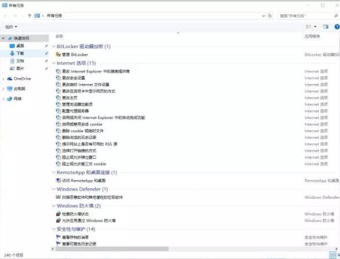Select 文档 in quick access

click(x=20, y=61)
